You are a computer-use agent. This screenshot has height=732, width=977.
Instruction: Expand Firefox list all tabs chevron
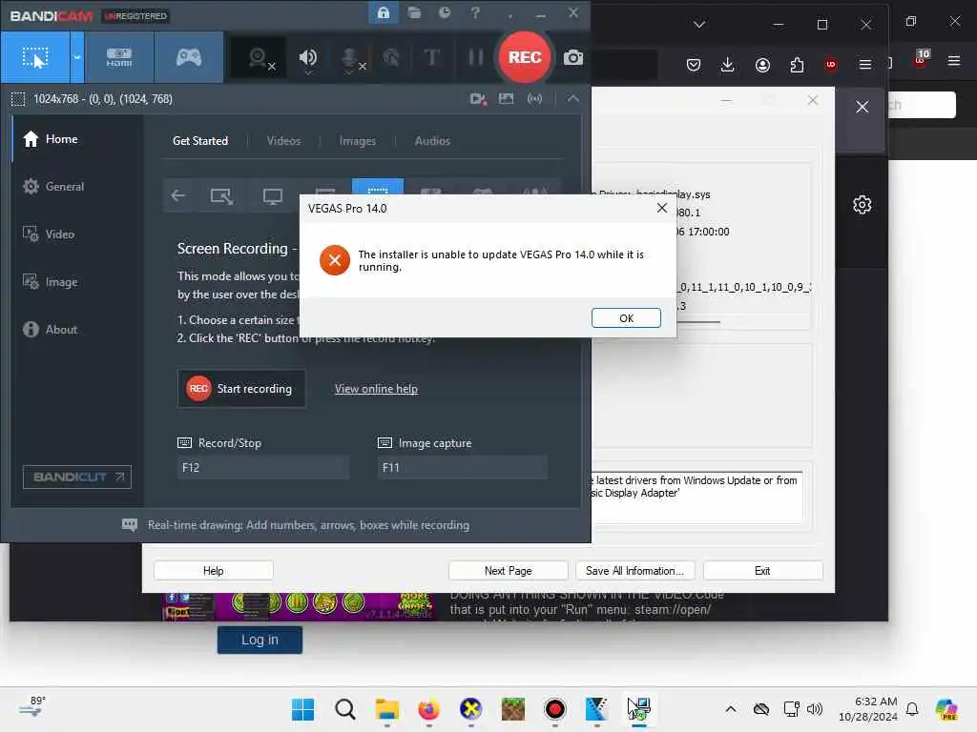(x=699, y=24)
